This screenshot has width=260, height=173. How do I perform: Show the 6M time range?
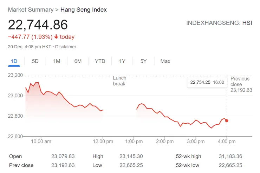coord(78,61)
